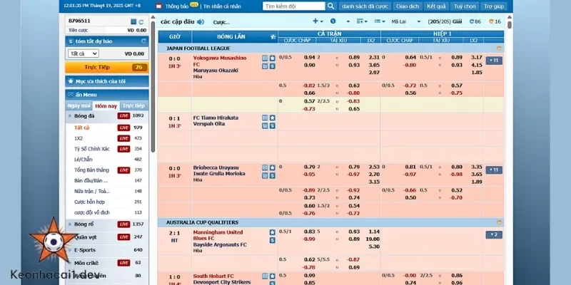Open the Tất cả dropdown in forecast summary
This screenshot has width=571, height=285.
[83, 54]
